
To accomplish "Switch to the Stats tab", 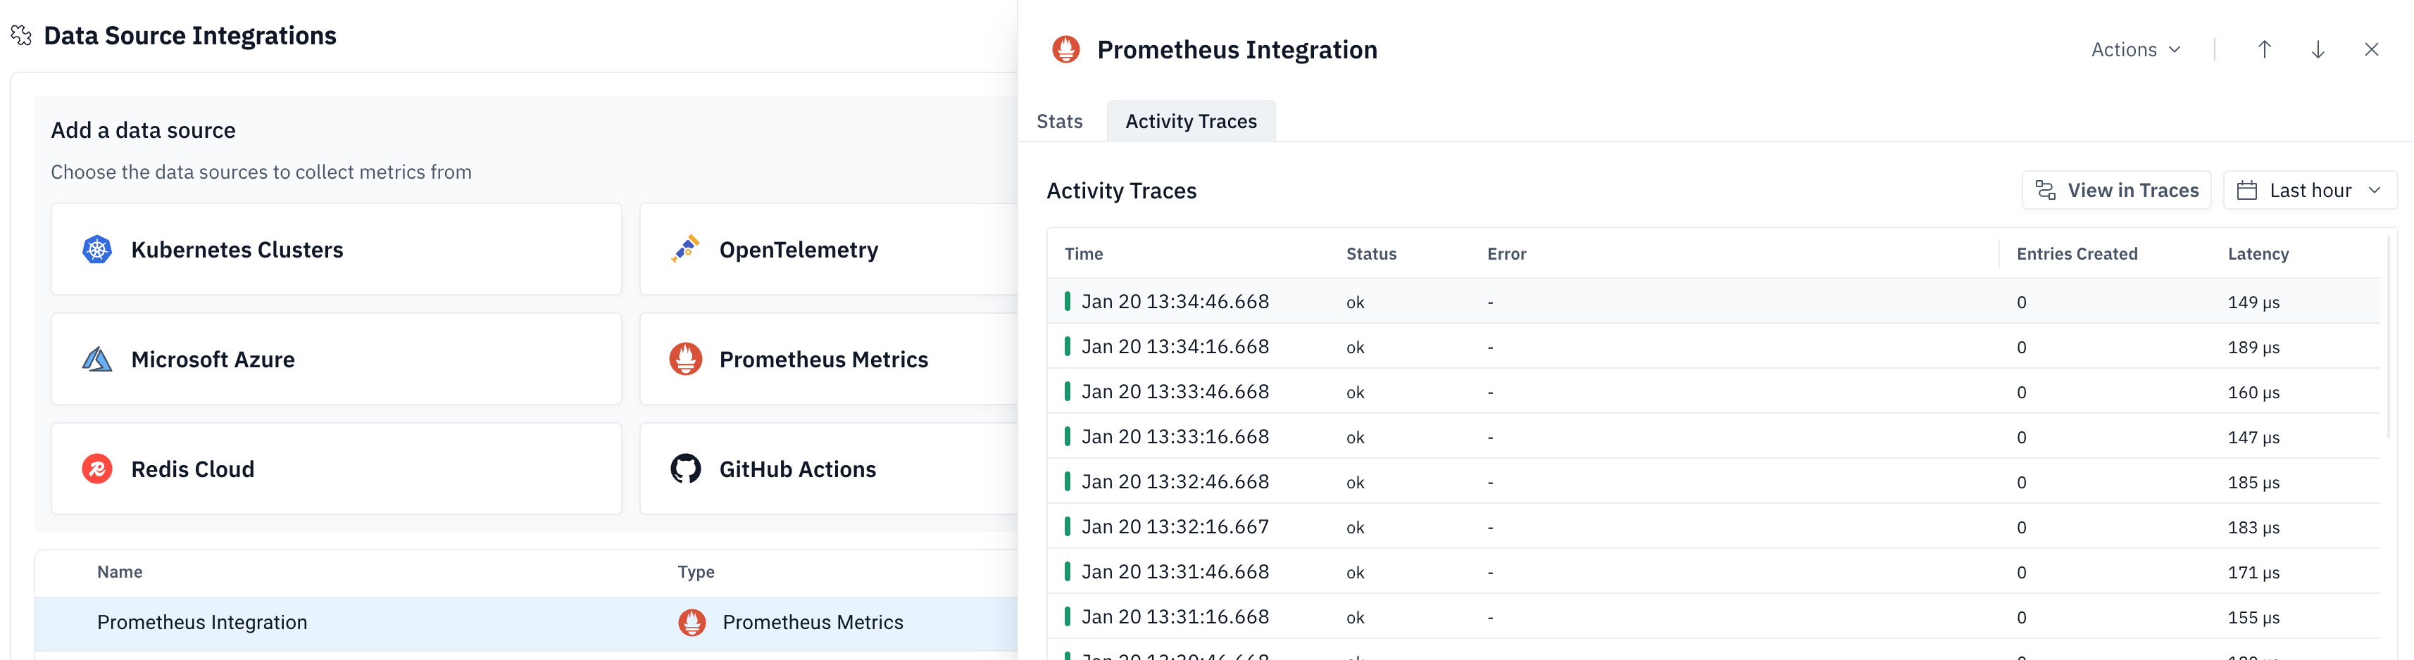I will click(1059, 122).
